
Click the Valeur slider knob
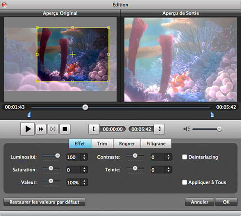tap(51, 181)
